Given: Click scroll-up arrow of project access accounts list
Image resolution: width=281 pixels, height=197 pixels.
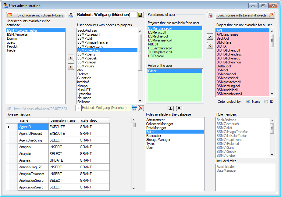Looking at the screenshot, I should pyautogui.click(x=140, y=31).
